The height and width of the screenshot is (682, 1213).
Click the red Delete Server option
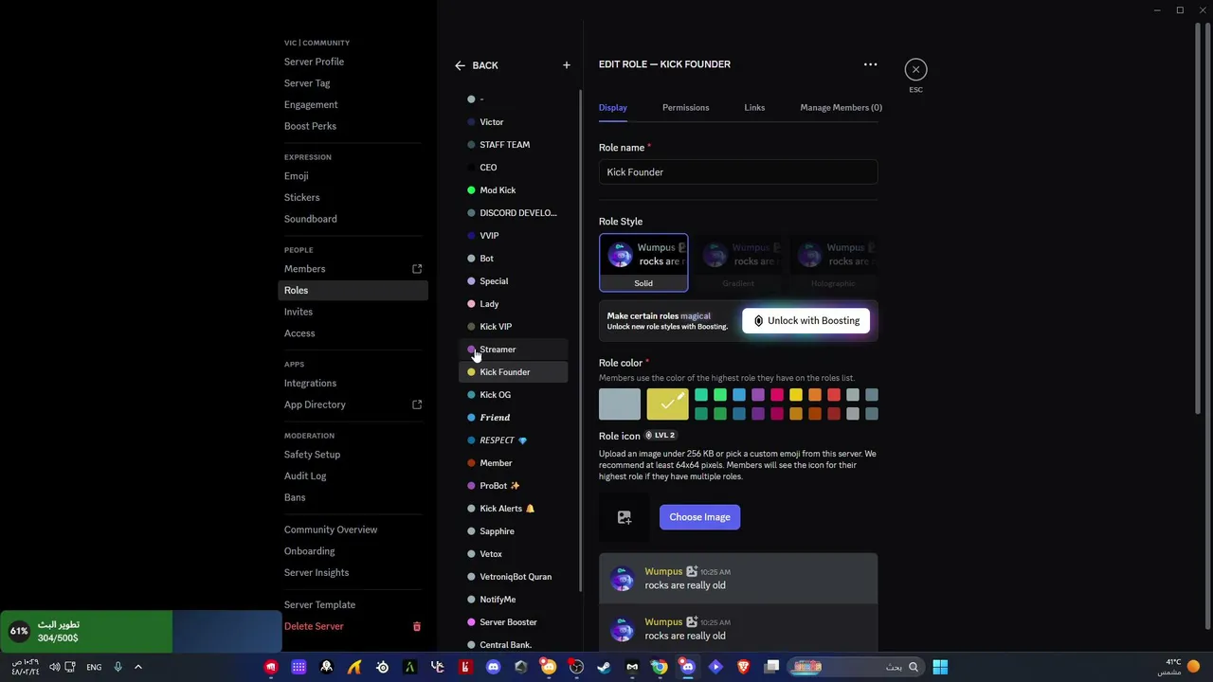pyautogui.click(x=314, y=626)
